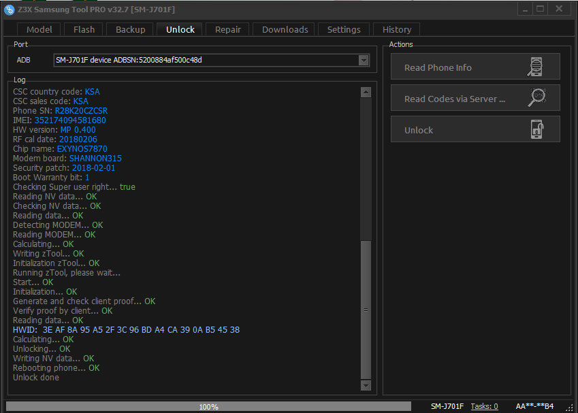The height and width of the screenshot is (413, 578).
Task: Click the Unlocking... OK log line
Action: pyautogui.click(x=42, y=348)
